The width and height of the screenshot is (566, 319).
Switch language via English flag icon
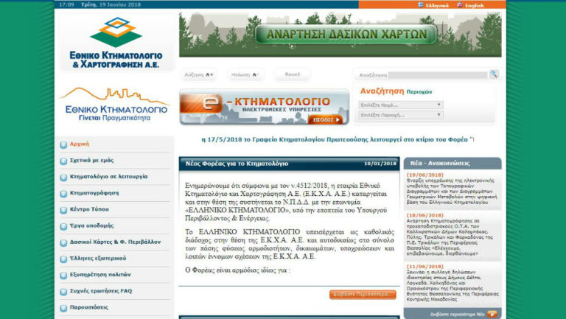pos(460,5)
